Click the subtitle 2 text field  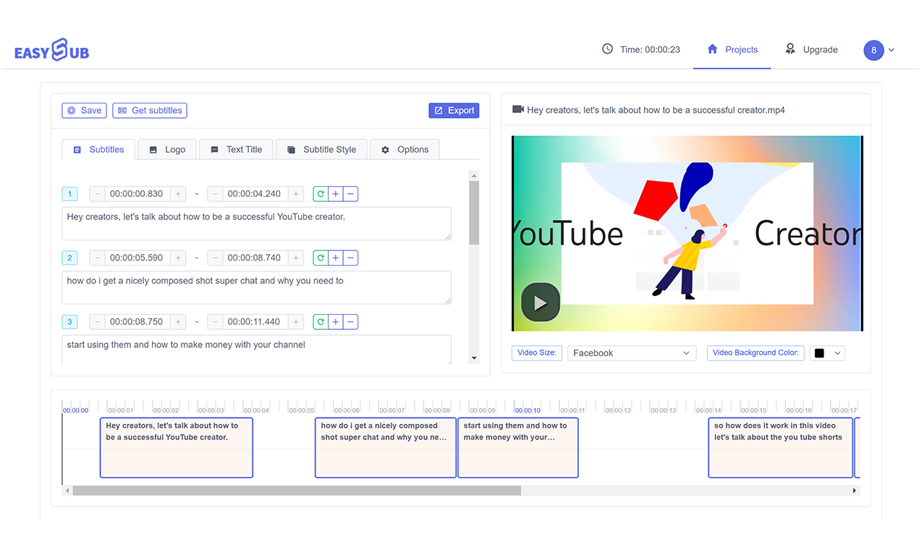point(257,287)
